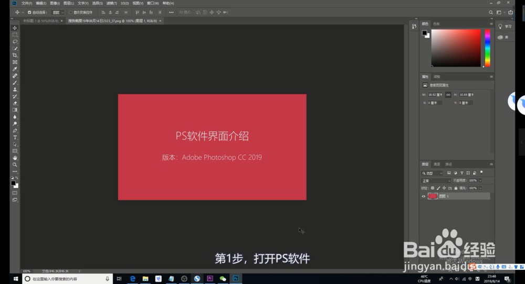The image size is (525, 284).
Task: Pick a color in the color field
Action: [456, 48]
